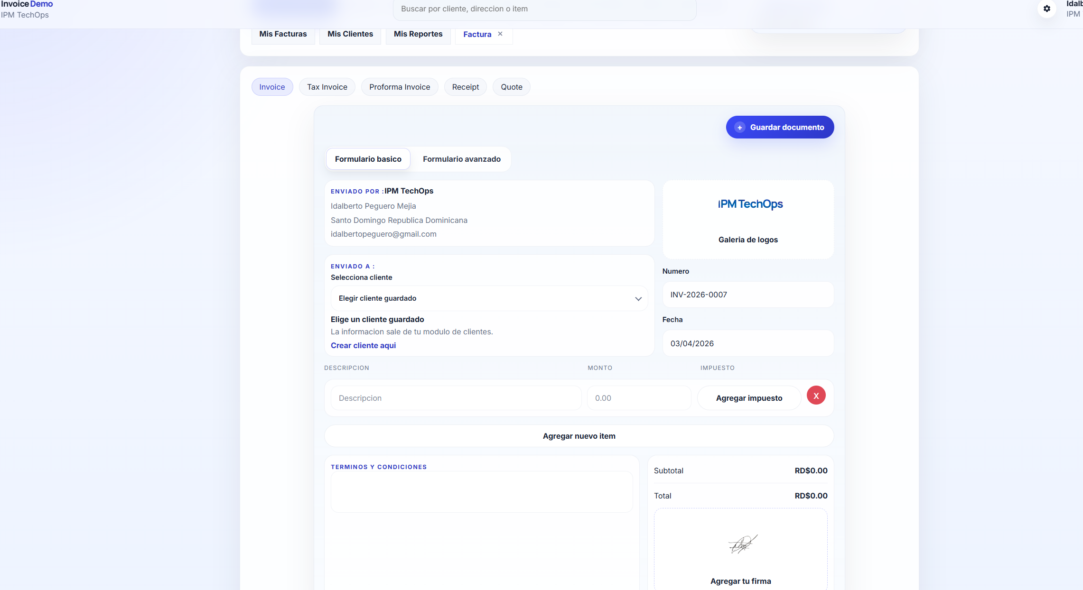
Task: Open the settings gear icon
Action: pyautogui.click(x=1047, y=9)
